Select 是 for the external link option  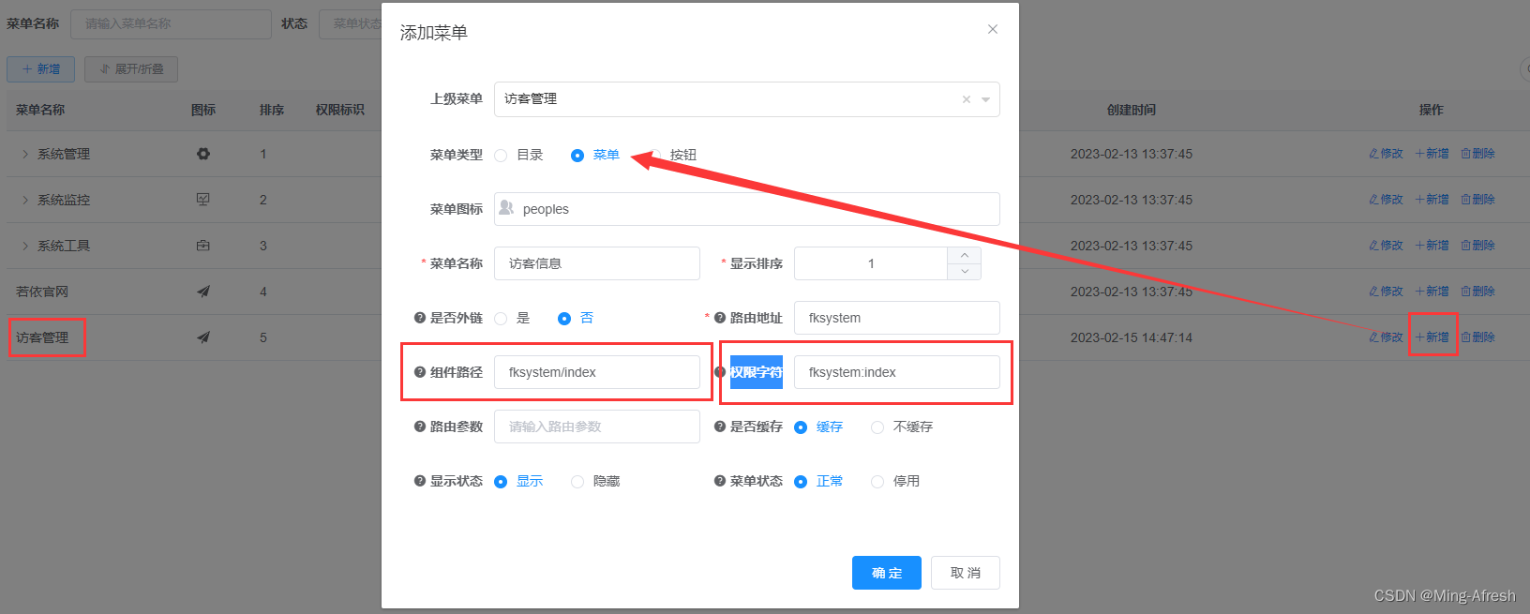502,319
